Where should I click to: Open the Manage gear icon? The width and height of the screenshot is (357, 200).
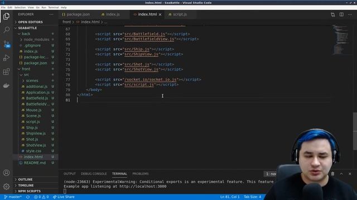(x=6, y=187)
